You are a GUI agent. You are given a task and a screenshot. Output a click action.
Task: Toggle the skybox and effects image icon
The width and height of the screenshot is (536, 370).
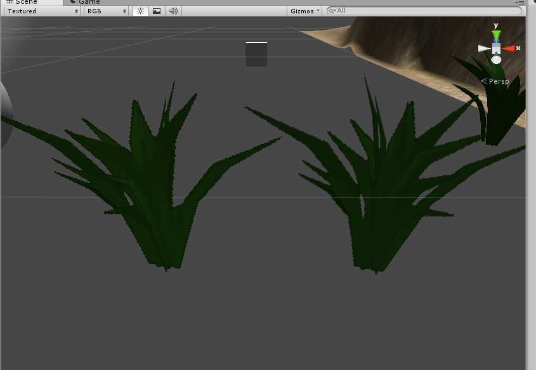click(157, 11)
